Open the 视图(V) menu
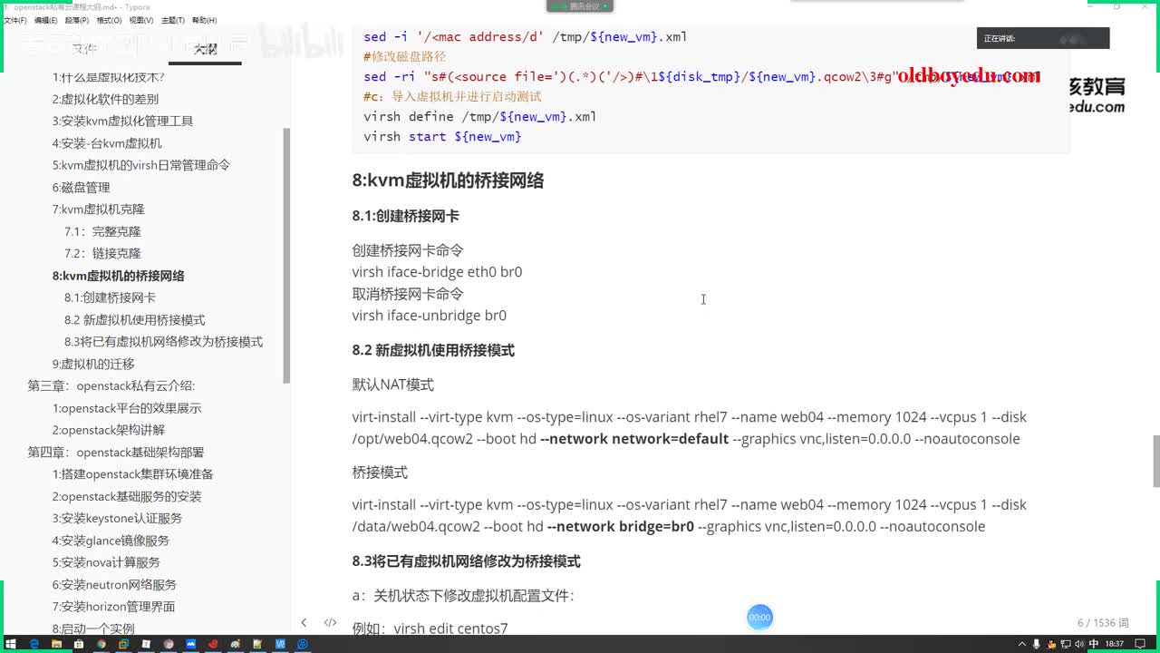Viewport: 1160px width, 653px height. click(x=140, y=20)
